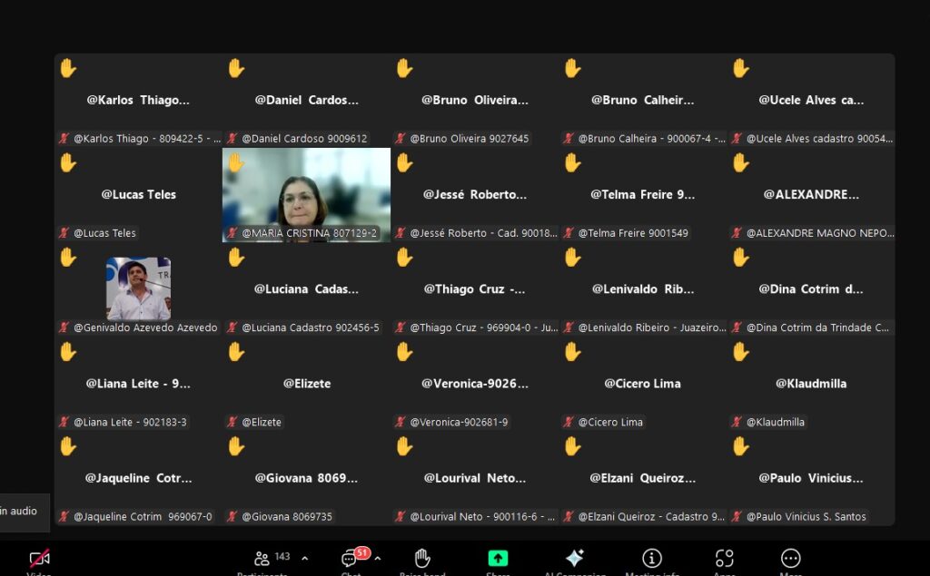
Task: Click raised hand icon on Jessé Roberto tile
Action: click(404, 163)
